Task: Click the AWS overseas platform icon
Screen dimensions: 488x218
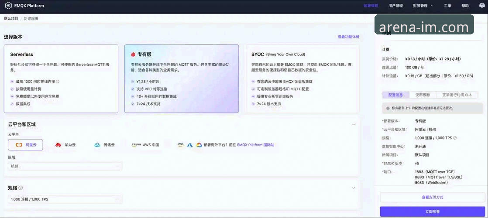Action: click(x=181, y=145)
